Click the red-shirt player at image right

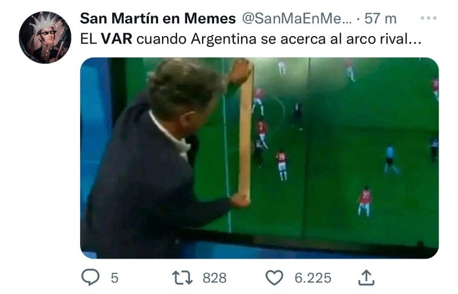365,201
